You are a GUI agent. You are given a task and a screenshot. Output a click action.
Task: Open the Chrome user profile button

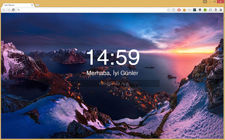click(x=205, y=1)
